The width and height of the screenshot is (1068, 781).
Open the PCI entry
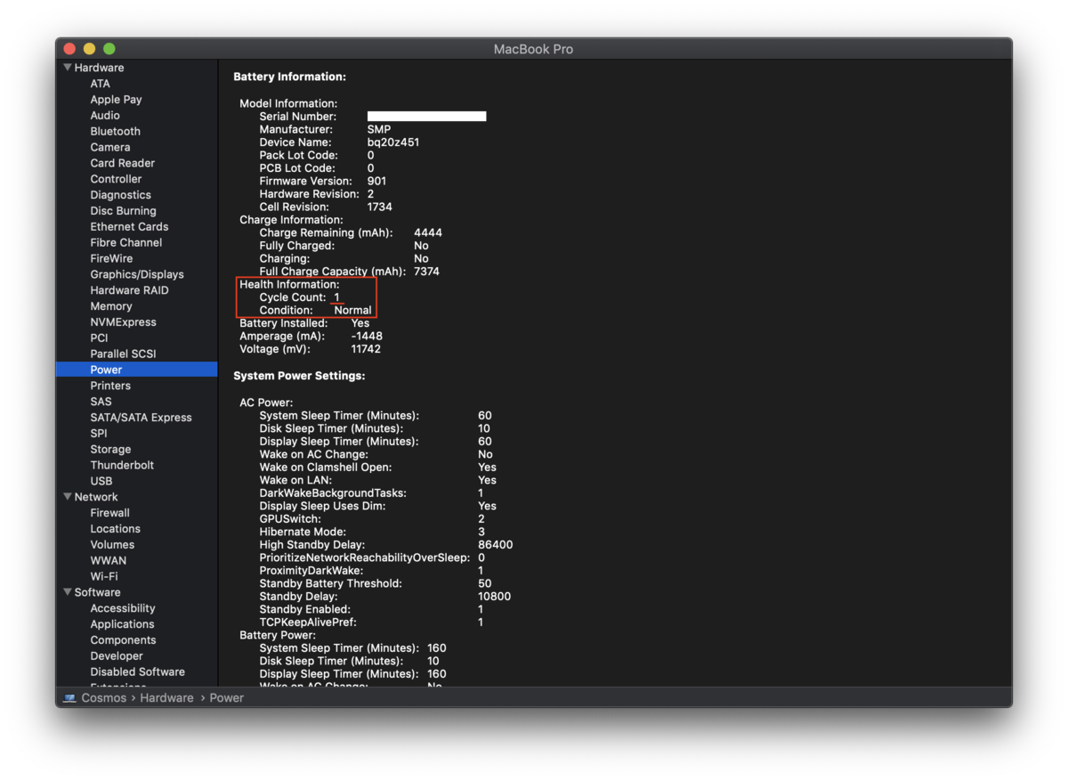tap(99, 338)
